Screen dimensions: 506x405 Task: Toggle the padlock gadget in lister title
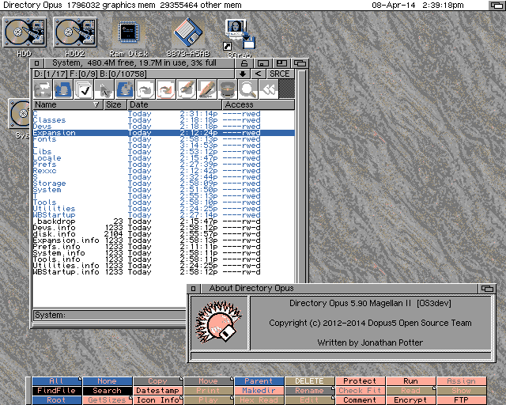pos(244,63)
